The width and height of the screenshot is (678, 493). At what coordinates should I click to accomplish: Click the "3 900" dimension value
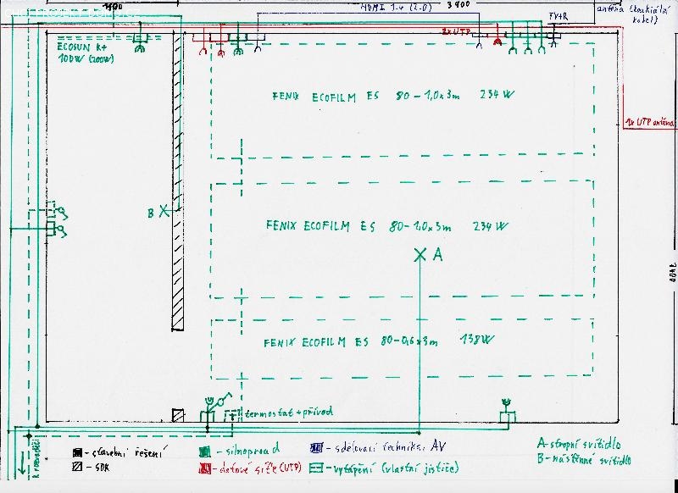pyautogui.click(x=458, y=5)
